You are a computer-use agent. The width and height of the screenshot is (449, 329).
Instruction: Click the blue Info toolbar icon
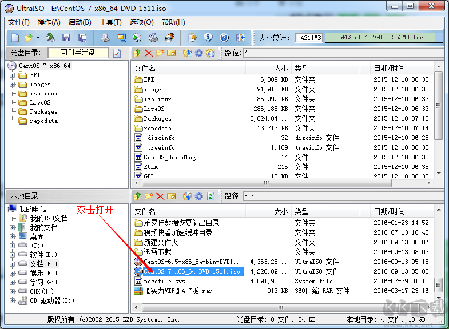tap(208, 38)
